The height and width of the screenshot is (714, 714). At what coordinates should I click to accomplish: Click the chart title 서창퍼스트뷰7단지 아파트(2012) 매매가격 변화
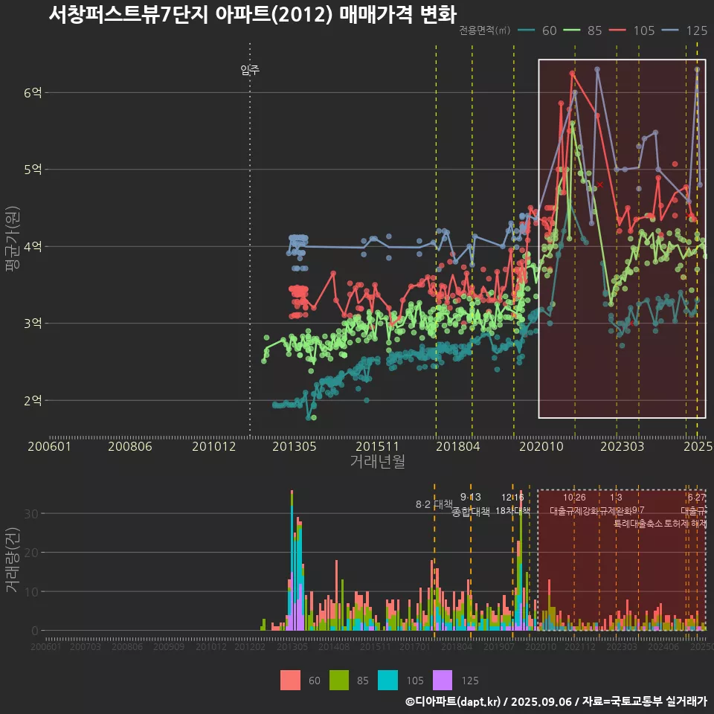click(252, 14)
